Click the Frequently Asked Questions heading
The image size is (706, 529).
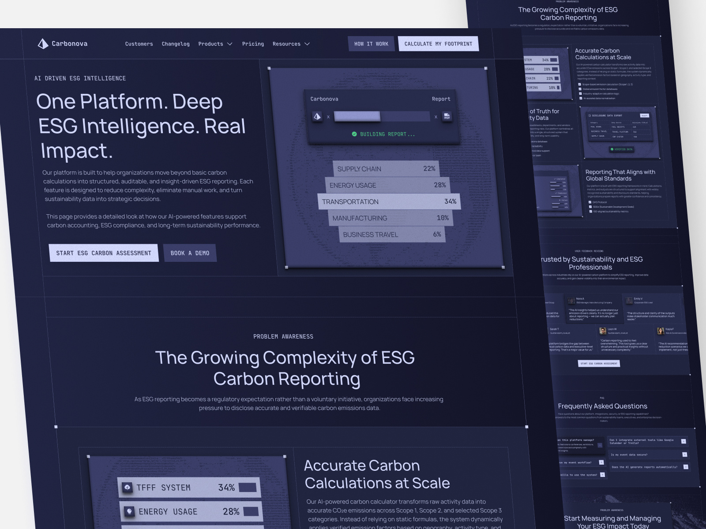click(x=602, y=406)
